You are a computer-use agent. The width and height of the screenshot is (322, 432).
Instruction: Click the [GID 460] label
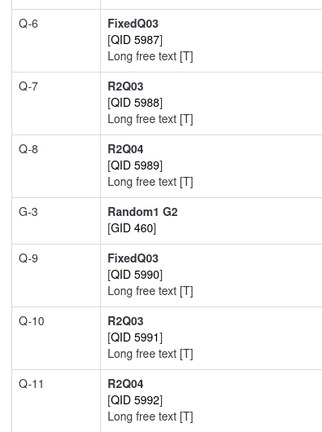tap(132, 228)
